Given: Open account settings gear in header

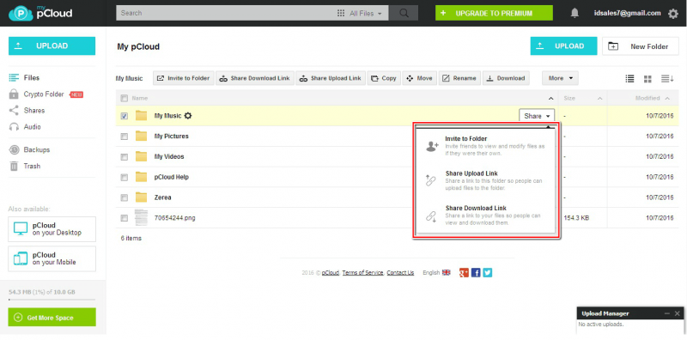Looking at the screenshot, I should point(673,14).
